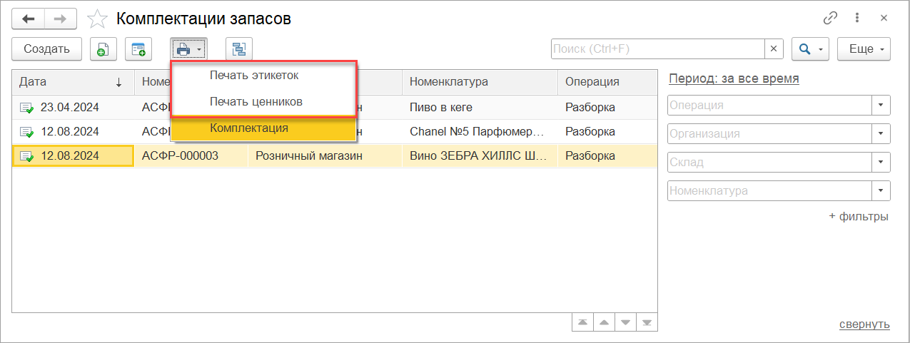The width and height of the screenshot is (910, 343).
Task: Focus the Поиск (Ctrl+F) search field
Action: pos(657,49)
